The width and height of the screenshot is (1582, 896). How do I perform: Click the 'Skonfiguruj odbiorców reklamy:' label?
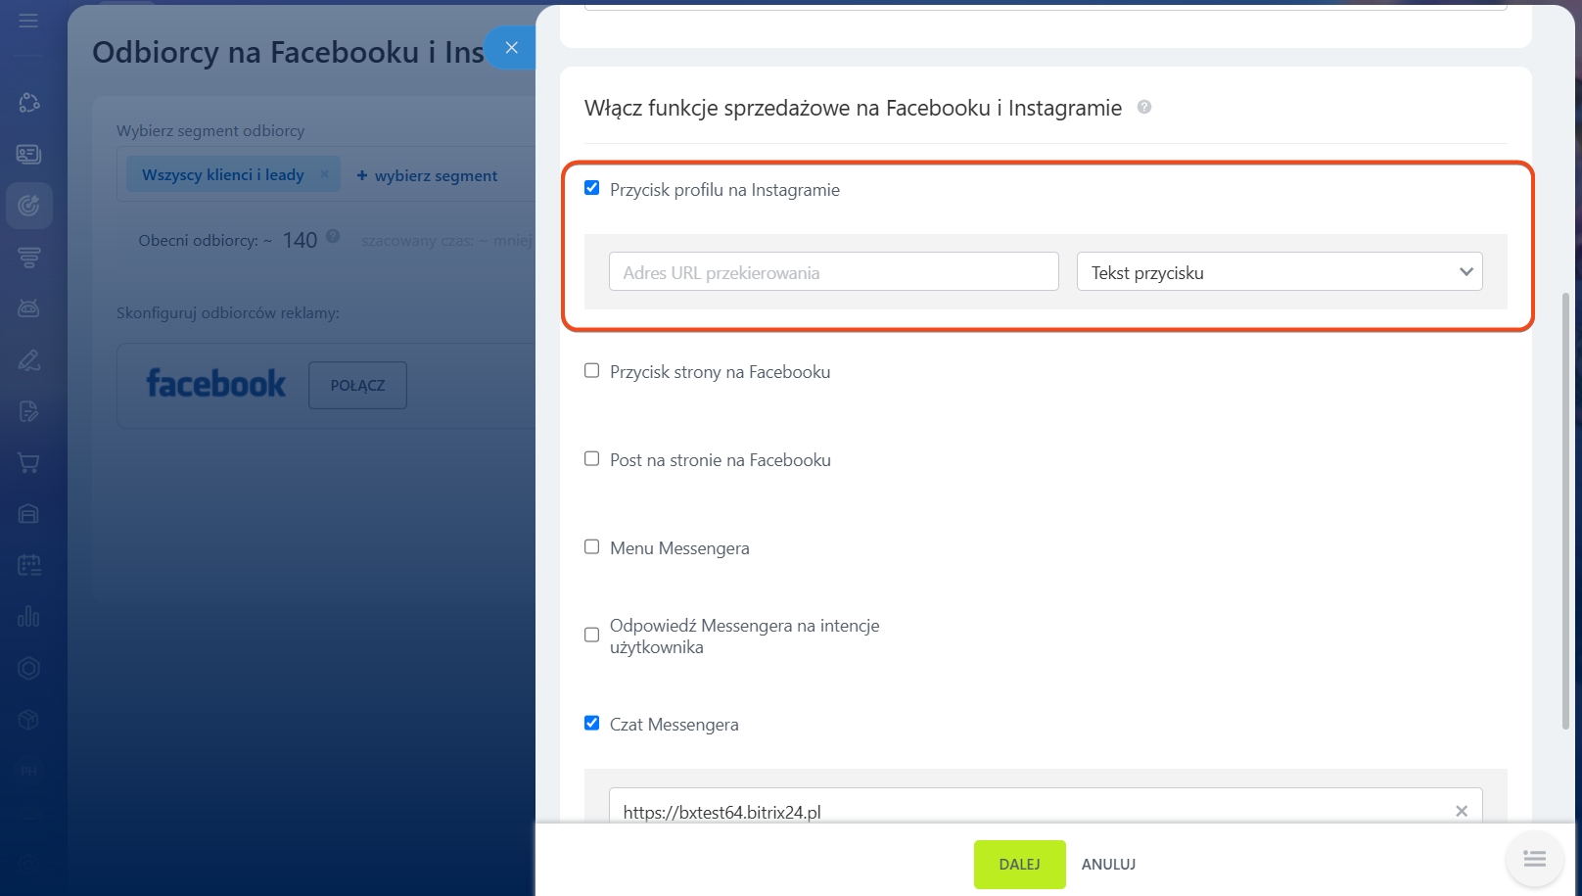coord(228,313)
